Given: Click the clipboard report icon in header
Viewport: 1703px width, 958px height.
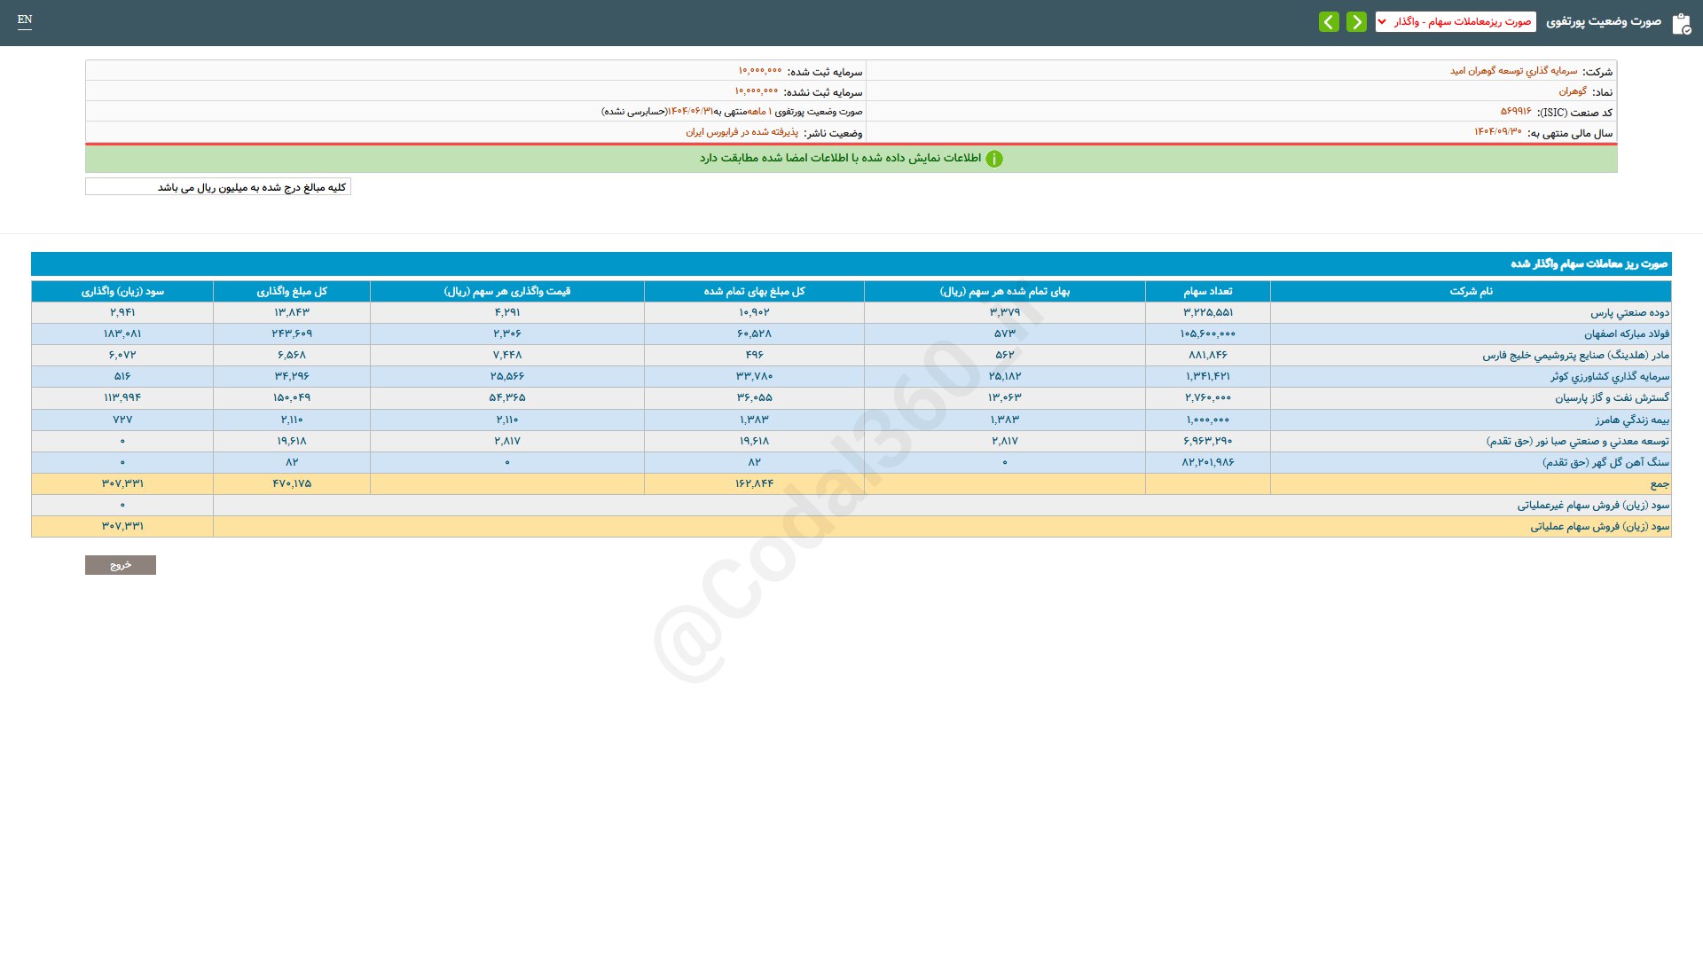Looking at the screenshot, I should click(1681, 24).
